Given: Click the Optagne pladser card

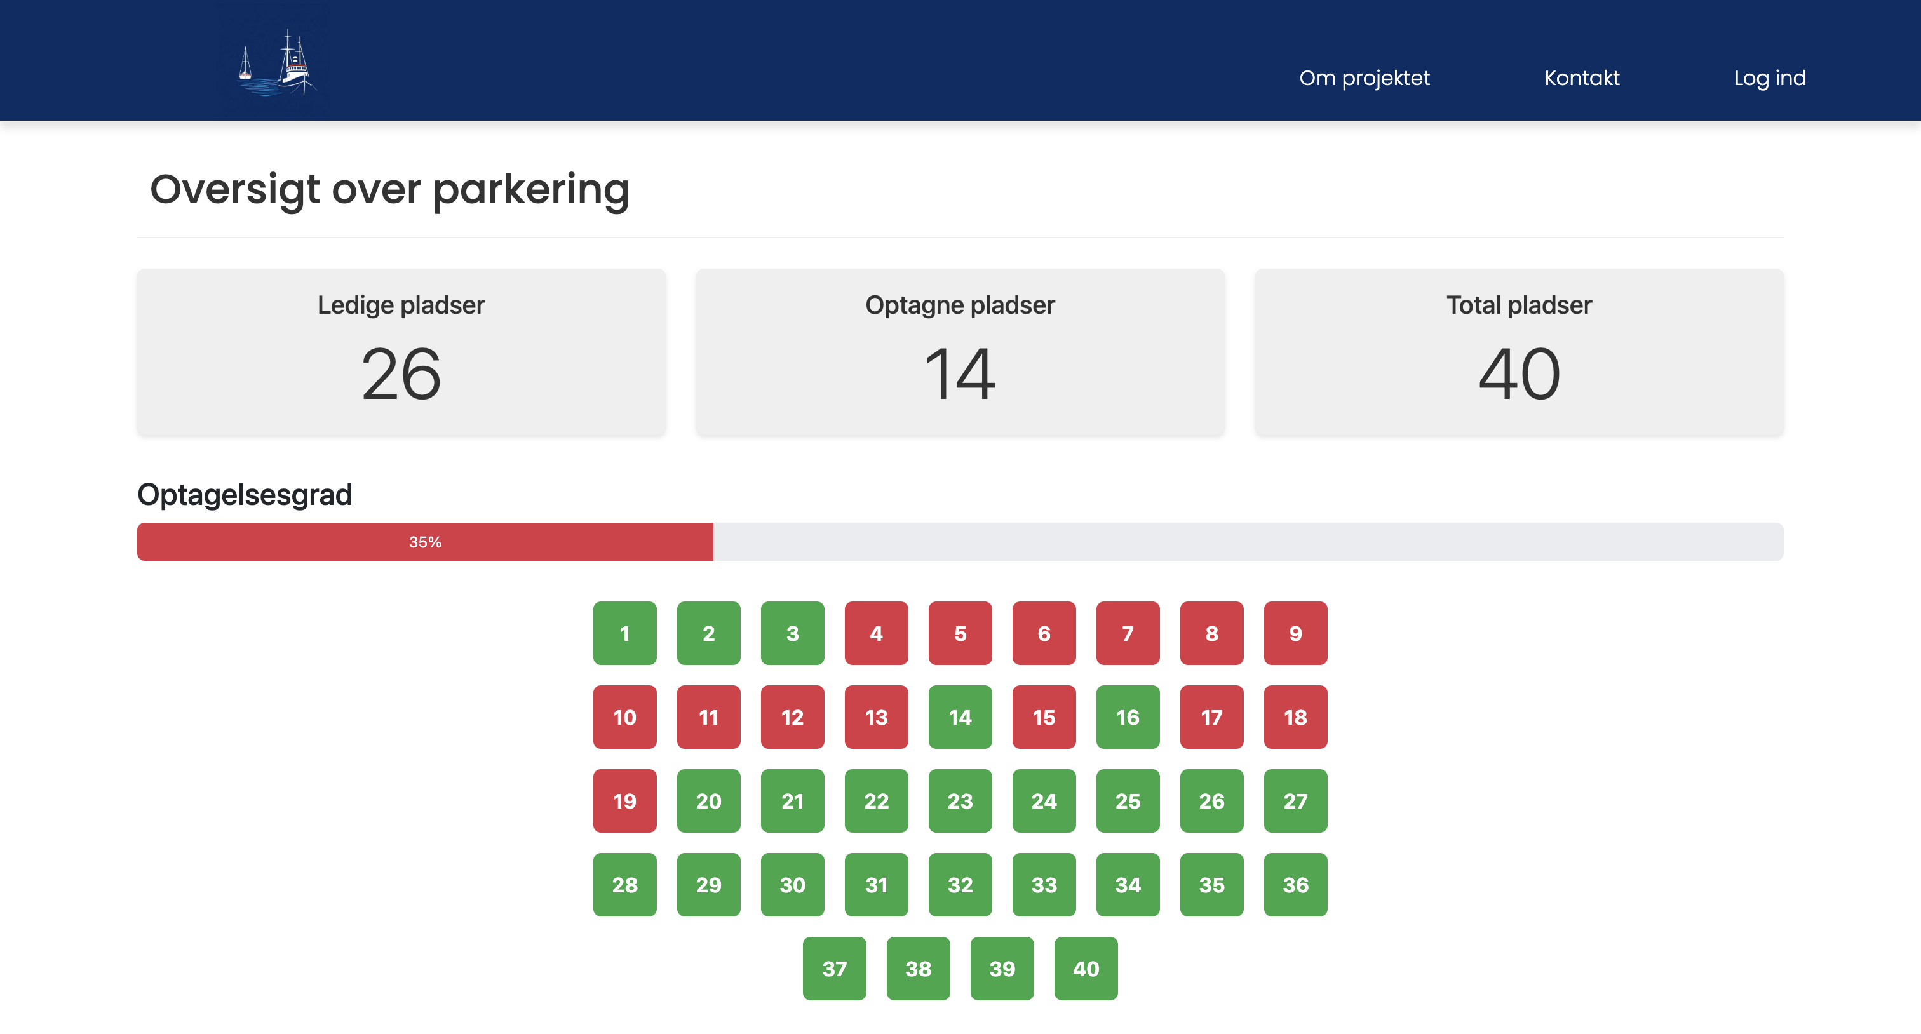Looking at the screenshot, I should coord(960,352).
